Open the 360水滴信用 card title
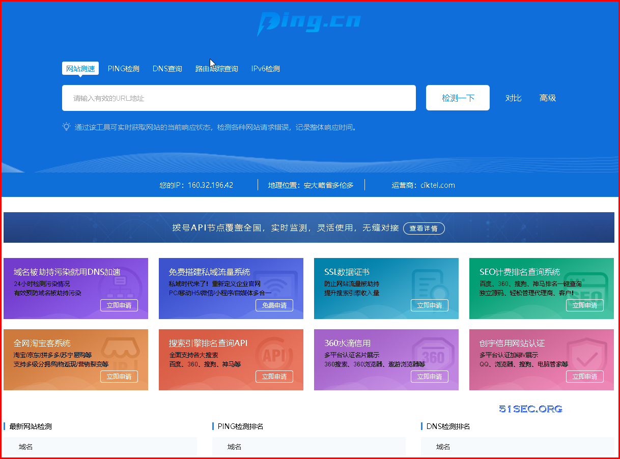 347,343
